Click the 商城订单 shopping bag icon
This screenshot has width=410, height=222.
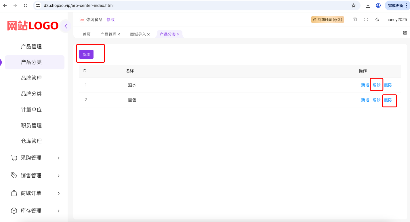14,193
